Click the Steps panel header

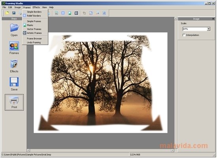click(14, 19)
